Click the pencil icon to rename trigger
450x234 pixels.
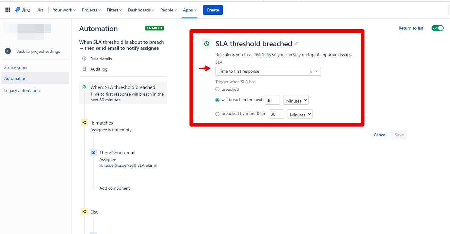pos(296,44)
